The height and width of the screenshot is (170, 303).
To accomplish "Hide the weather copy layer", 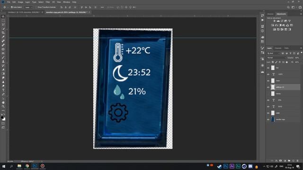I will pyautogui.click(x=268, y=119).
